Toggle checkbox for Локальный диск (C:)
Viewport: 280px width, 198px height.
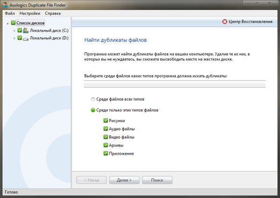20,31
